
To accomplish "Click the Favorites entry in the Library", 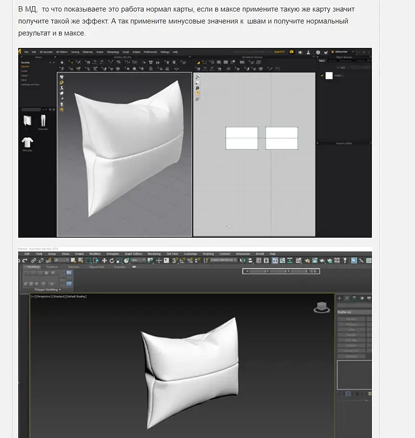I will pyautogui.click(x=25, y=63).
